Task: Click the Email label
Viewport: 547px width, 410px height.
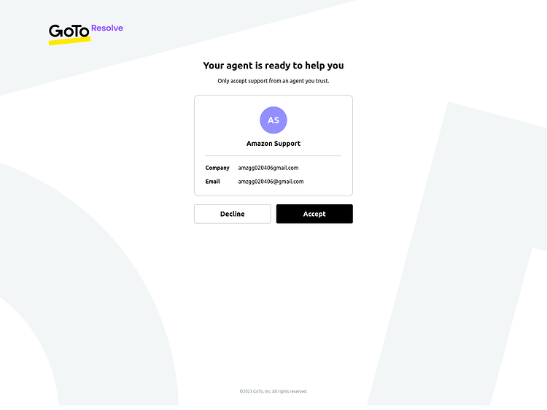Action: (x=212, y=182)
